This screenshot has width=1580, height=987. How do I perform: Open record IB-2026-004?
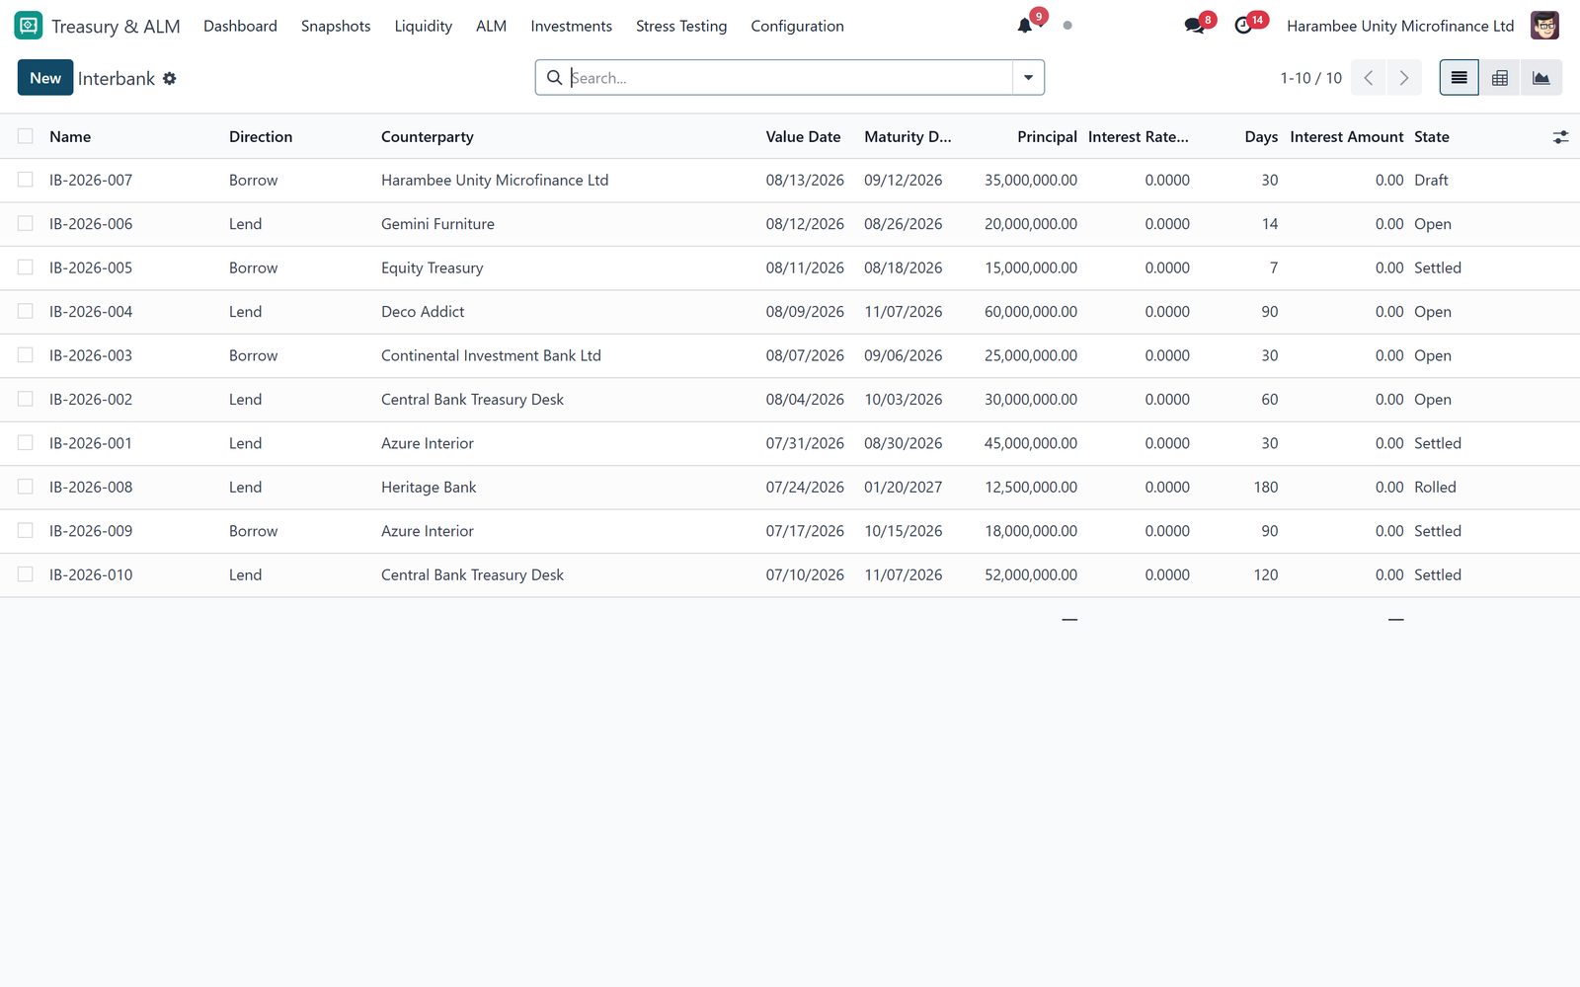[x=91, y=311]
